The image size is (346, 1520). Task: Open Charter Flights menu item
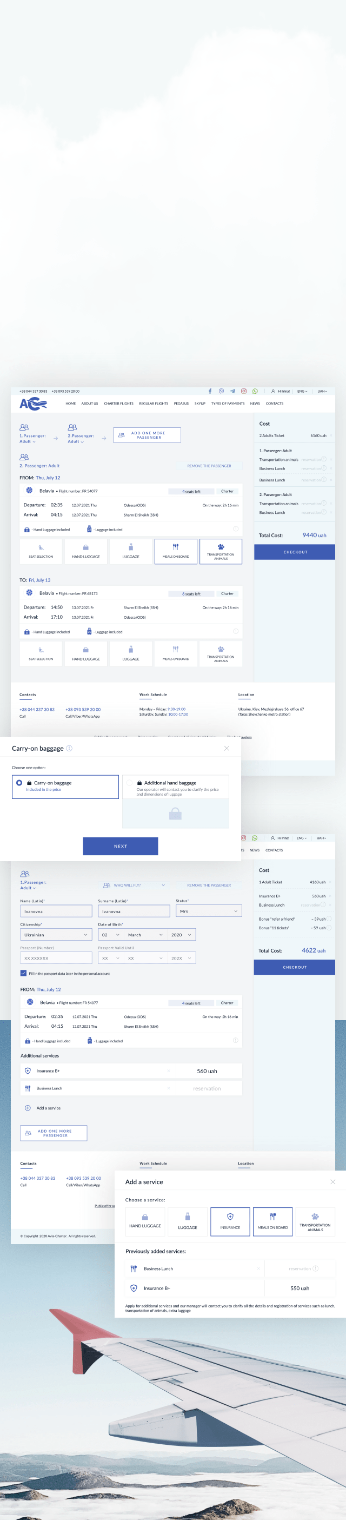(118, 404)
